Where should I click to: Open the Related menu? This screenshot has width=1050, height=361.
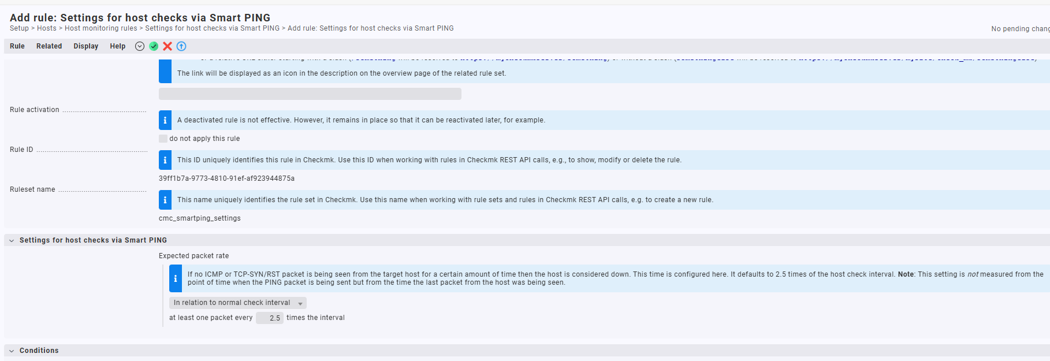(x=49, y=46)
